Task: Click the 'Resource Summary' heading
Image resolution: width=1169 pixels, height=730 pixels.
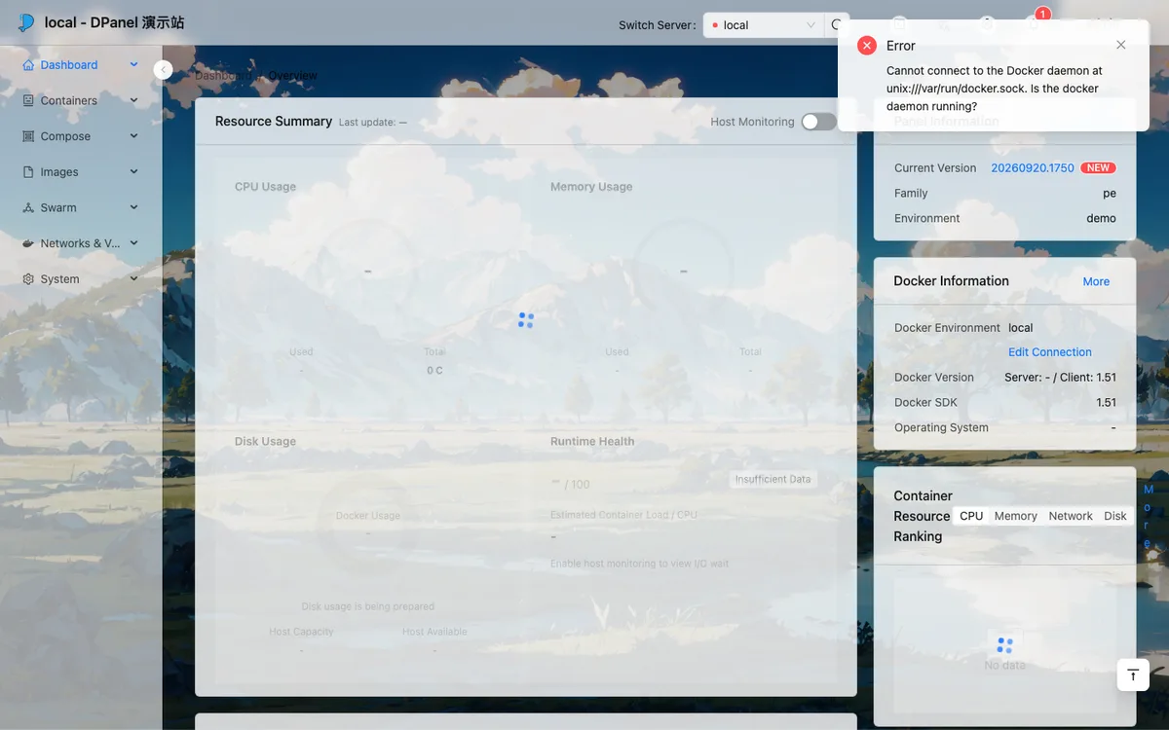Action: tap(274, 122)
